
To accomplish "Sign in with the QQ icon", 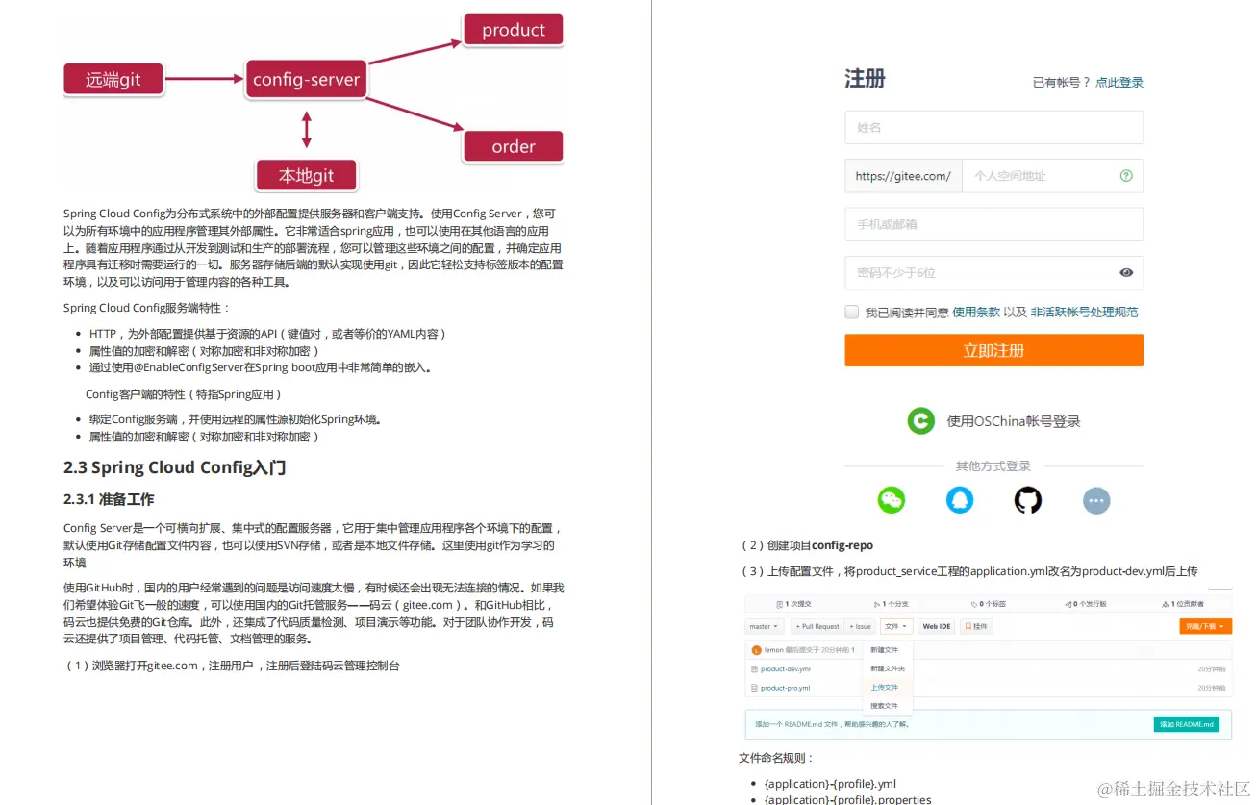I will [x=960, y=500].
